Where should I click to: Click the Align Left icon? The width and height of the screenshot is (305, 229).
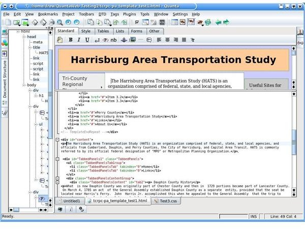[x=159, y=40]
